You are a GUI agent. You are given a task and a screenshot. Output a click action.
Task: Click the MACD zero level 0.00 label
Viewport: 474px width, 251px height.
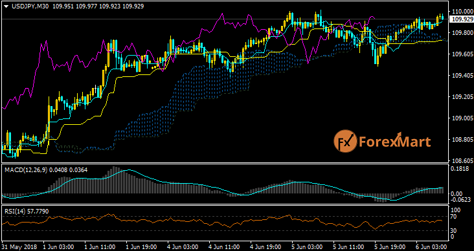457,193
